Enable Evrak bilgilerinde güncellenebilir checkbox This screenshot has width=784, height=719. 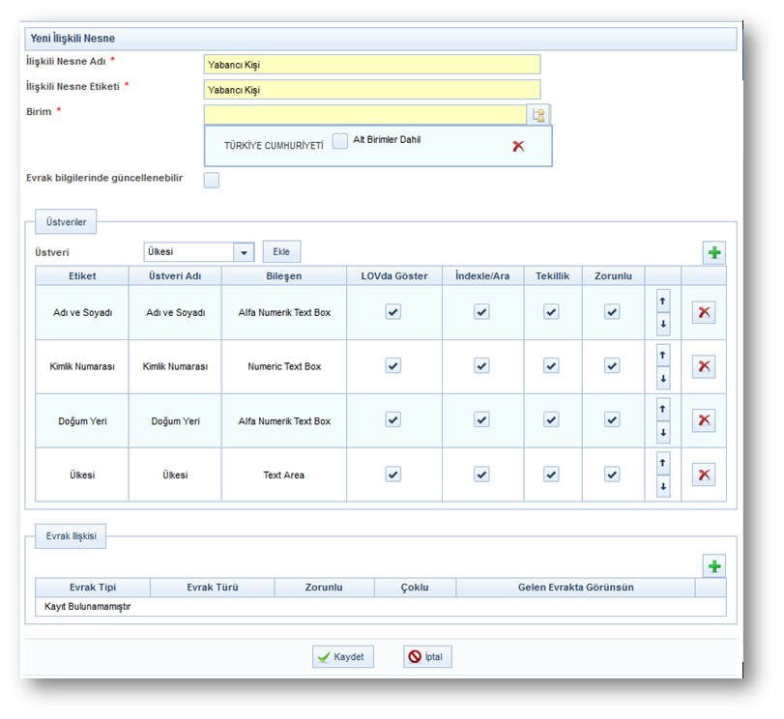pos(212,180)
